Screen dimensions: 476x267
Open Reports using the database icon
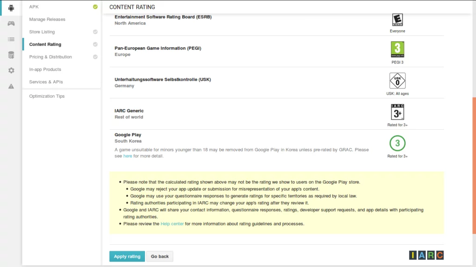(10, 54)
